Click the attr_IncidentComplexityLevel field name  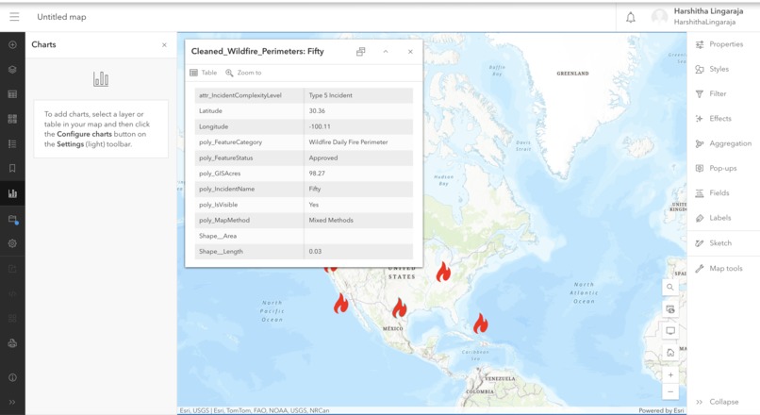[240, 95]
